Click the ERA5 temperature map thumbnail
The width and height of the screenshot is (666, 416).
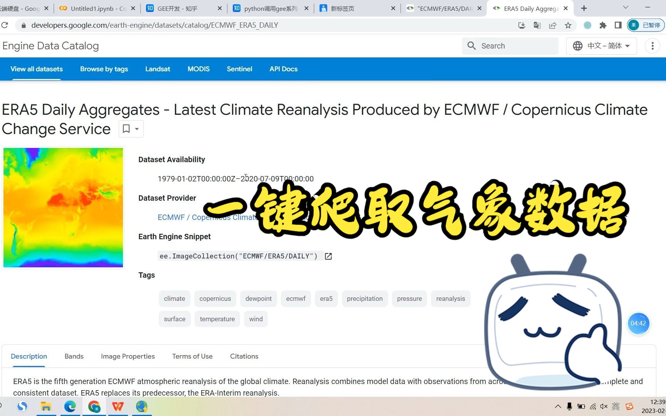click(63, 208)
